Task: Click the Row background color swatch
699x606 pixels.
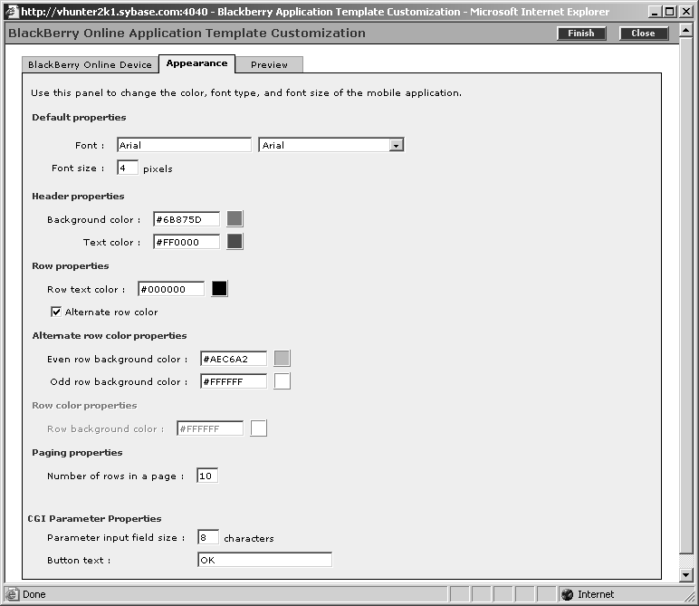Action: coord(259,428)
